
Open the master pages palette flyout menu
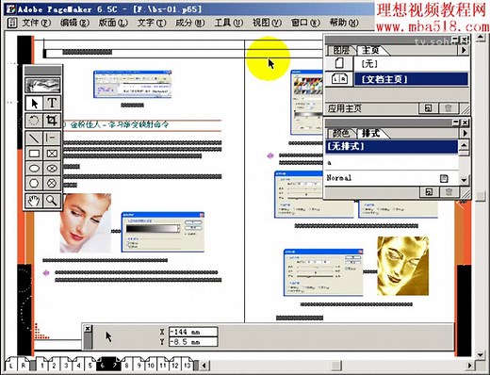(464, 50)
